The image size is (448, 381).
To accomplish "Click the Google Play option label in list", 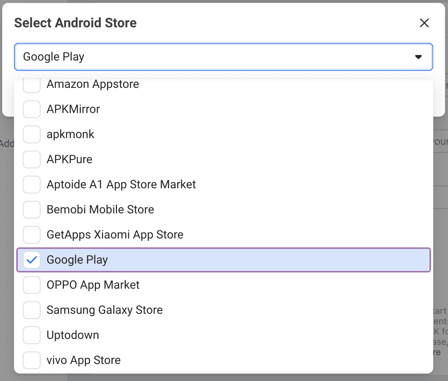I will point(77,260).
